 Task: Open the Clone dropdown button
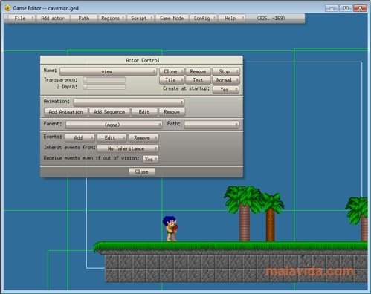click(172, 71)
